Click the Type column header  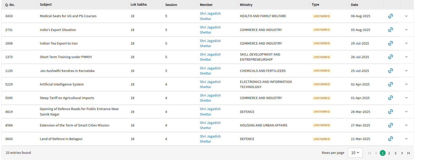pyautogui.click(x=315, y=5)
